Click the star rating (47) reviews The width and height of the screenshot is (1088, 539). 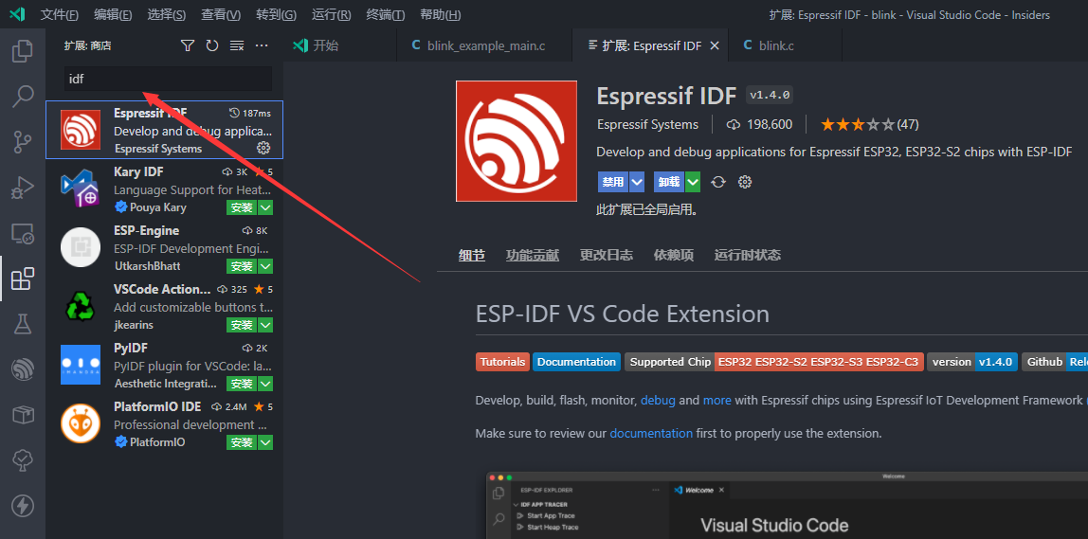coord(869,125)
